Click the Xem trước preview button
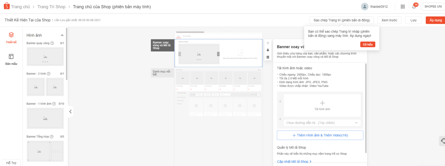 (x=389, y=20)
